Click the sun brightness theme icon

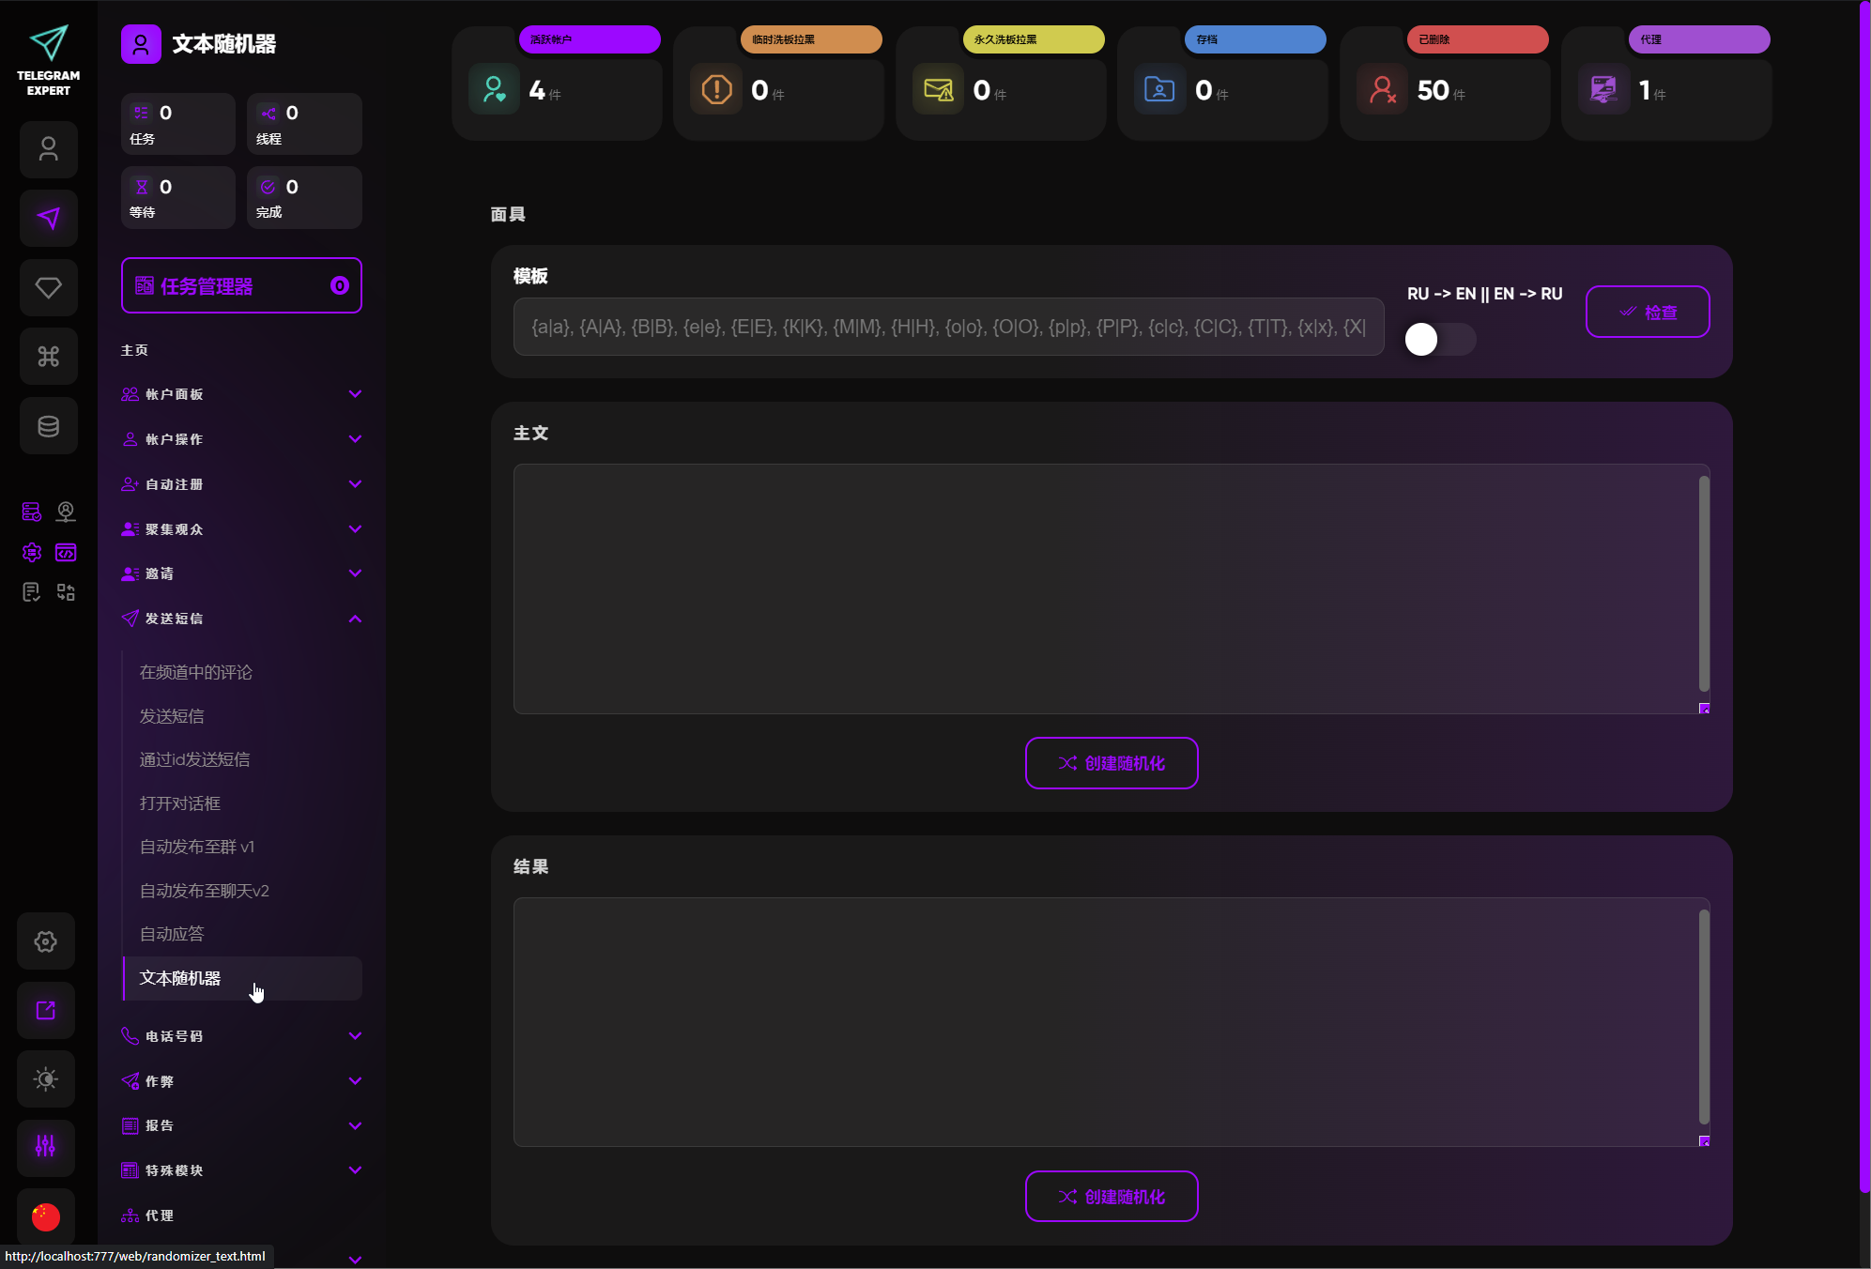[x=46, y=1078]
